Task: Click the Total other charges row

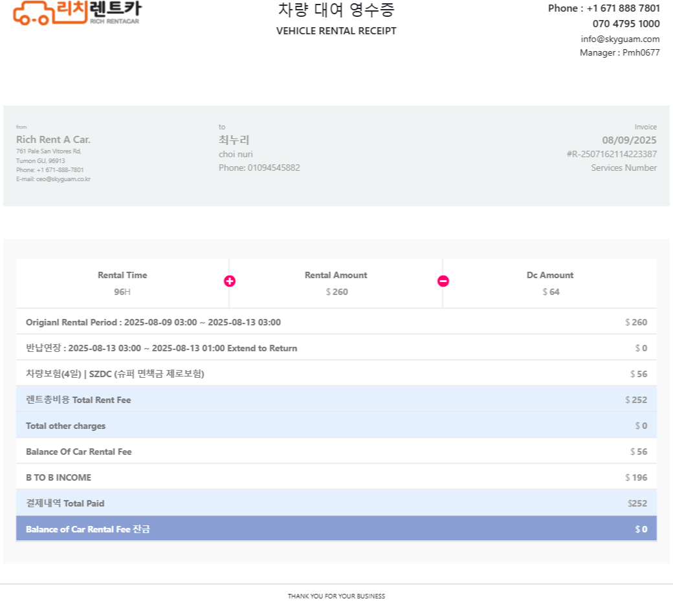Action: click(336, 426)
